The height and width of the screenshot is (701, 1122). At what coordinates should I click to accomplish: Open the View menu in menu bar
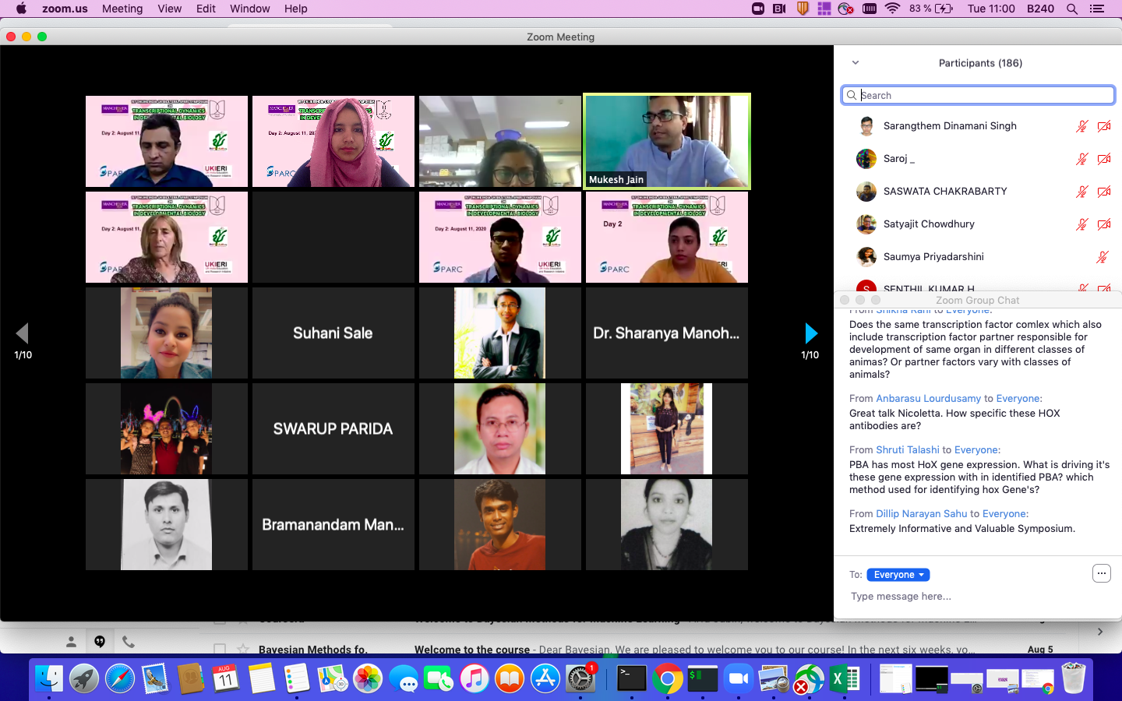[x=169, y=9]
